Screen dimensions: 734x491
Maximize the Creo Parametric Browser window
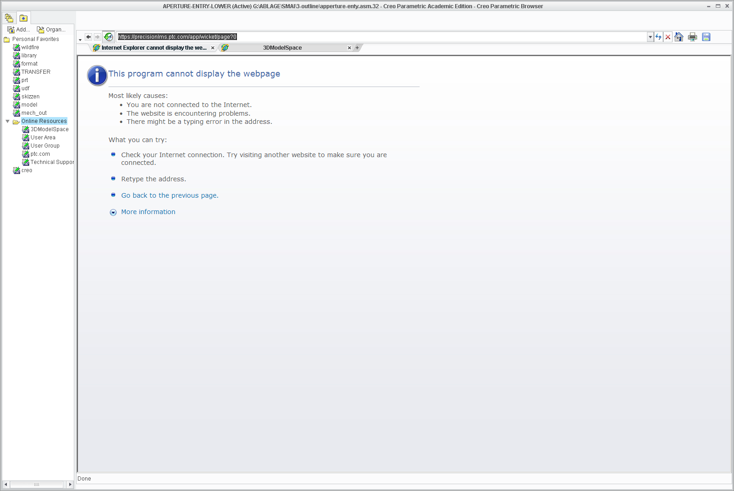pos(718,6)
